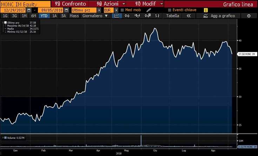Click the 40 price axis label

(x=240, y=41)
